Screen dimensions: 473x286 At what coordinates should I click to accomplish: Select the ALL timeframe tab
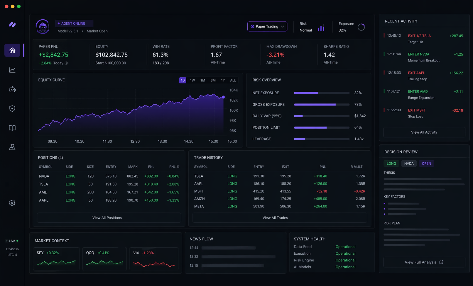coord(233,80)
